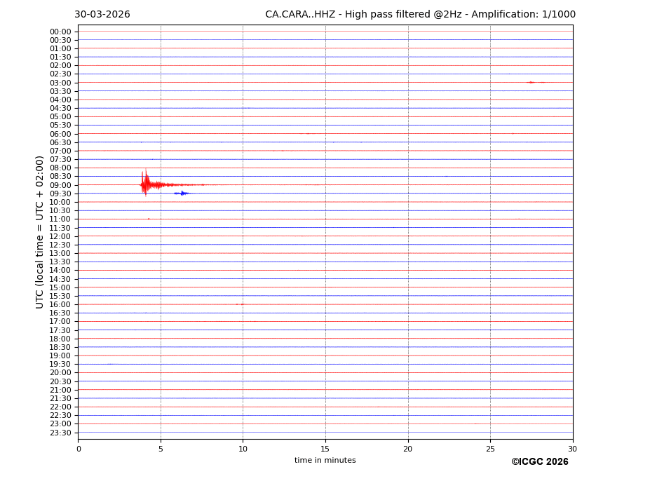The image size is (650, 488).
Task: Select the 00:00 time row label
Action: (60, 32)
